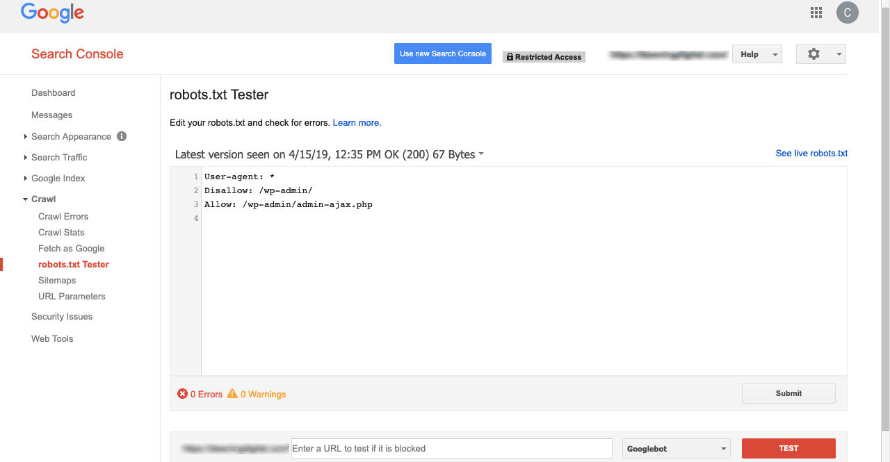
Task: Click the Submit button
Action: click(788, 393)
